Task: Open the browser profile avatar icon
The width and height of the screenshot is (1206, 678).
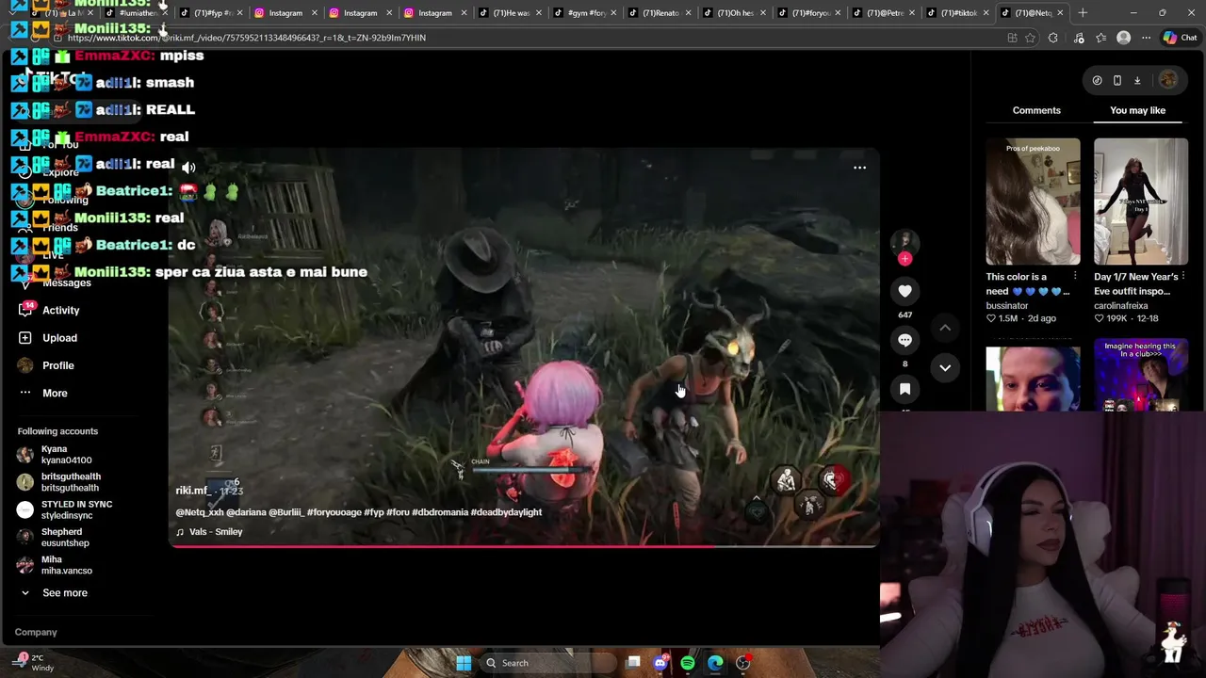Action: [1123, 38]
